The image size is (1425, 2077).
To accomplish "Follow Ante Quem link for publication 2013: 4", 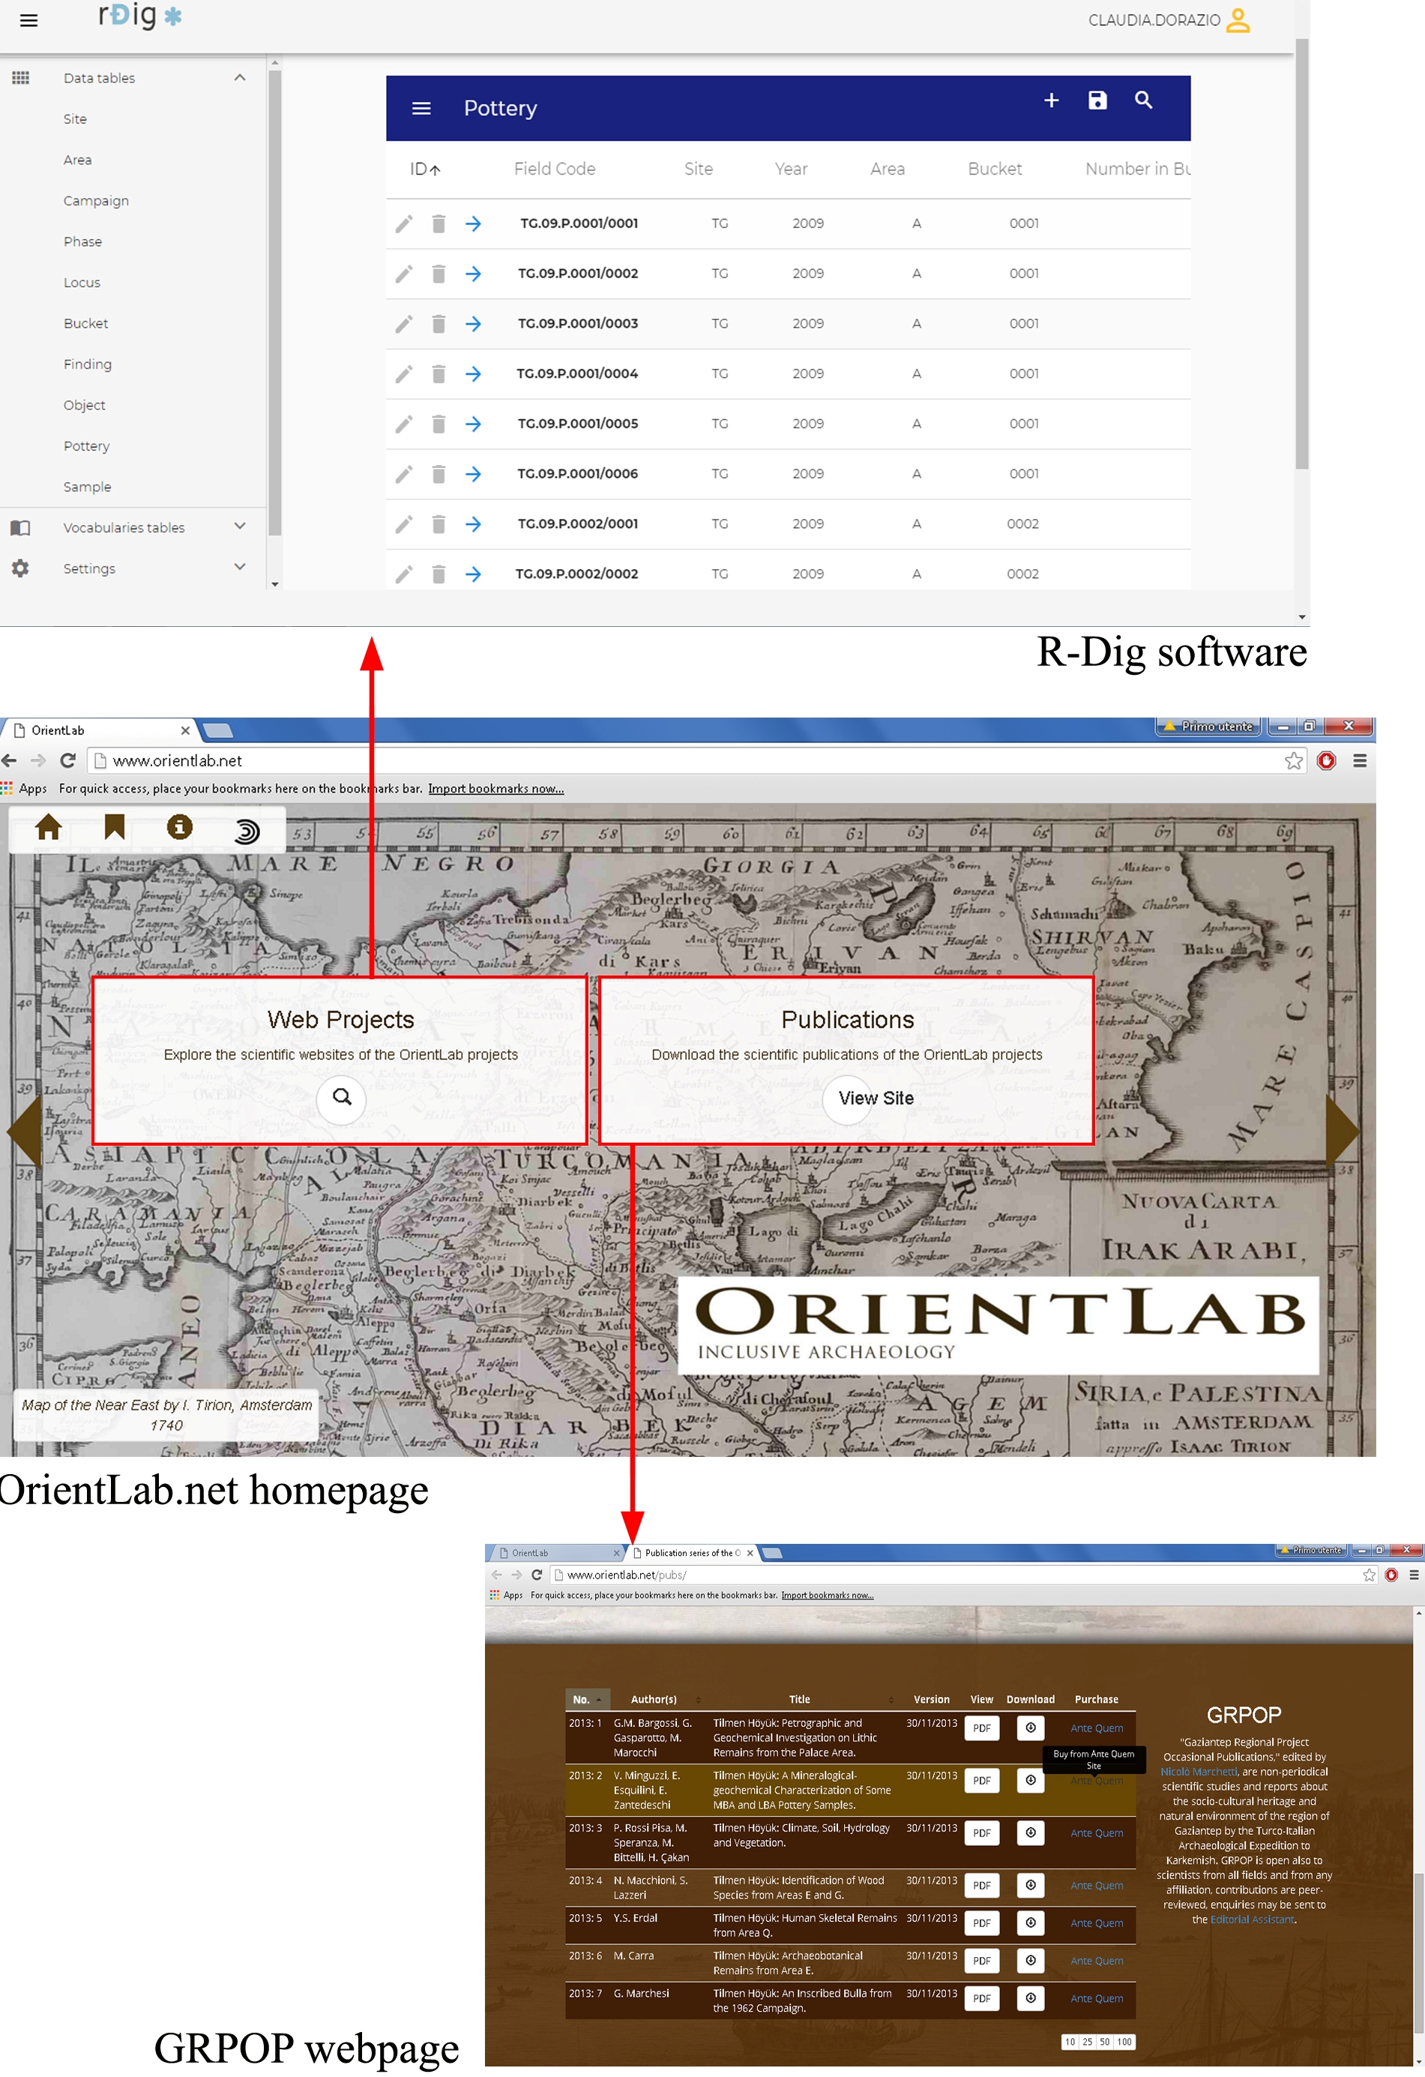I will tap(1096, 1885).
